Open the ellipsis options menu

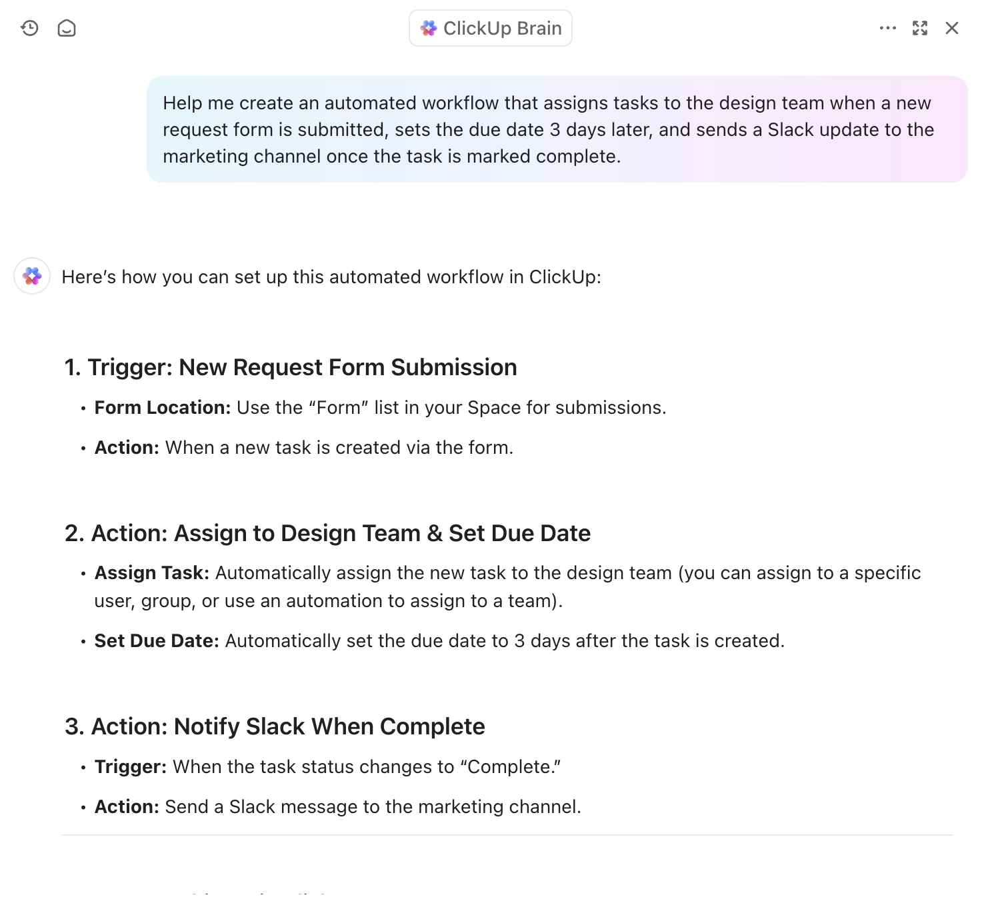(888, 28)
